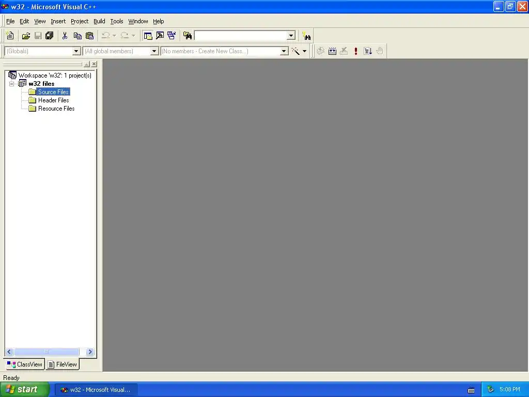
Task: Select the Source Files folder
Action: (x=53, y=92)
